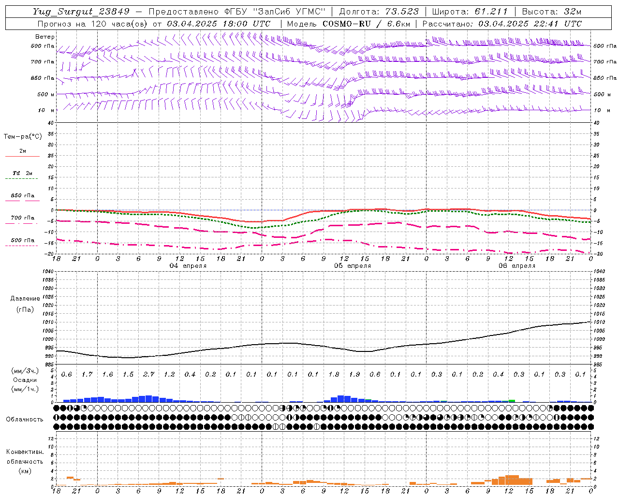Click the (мм/3ч.) precipitation unit label
Image resolution: width=619 pixels, height=495 pixels.
click(x=25, y=371)
